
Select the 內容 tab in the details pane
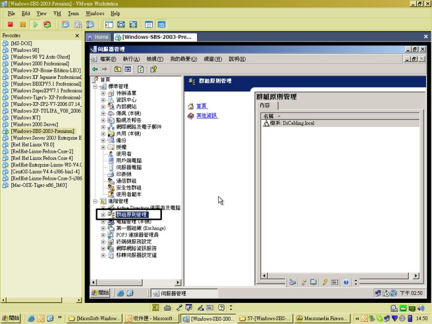pos(265,105)
